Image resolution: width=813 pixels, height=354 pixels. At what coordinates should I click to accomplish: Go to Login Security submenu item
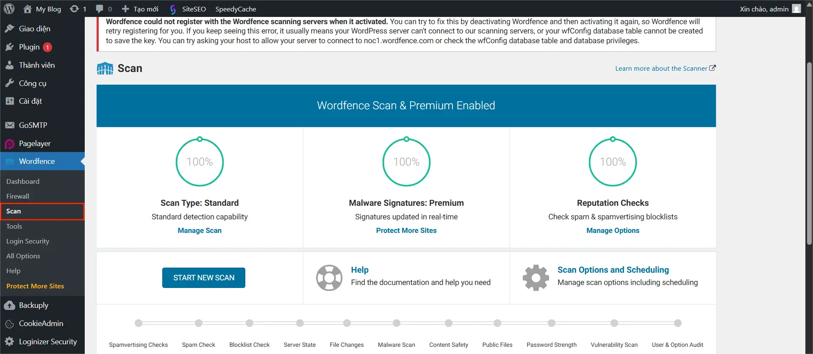click(x=28, y=241)
